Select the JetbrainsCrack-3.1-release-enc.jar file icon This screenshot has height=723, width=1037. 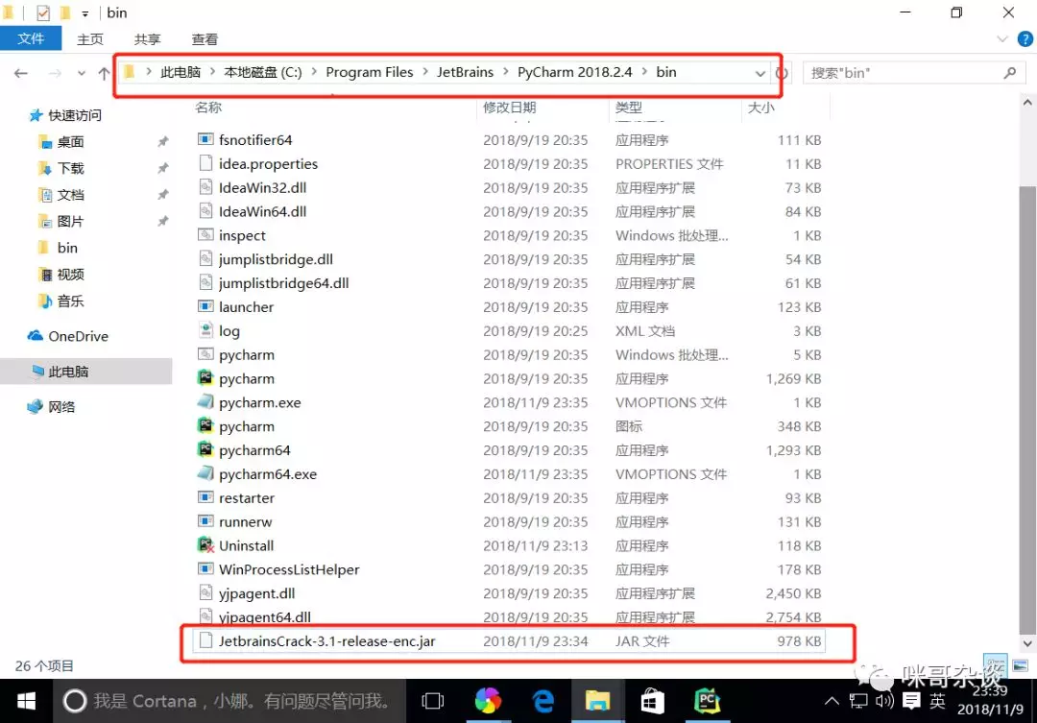point(205,641)
